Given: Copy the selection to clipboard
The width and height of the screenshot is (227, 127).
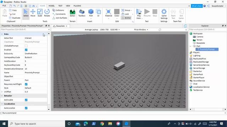Looking at the screenshot, I should 13,10.
